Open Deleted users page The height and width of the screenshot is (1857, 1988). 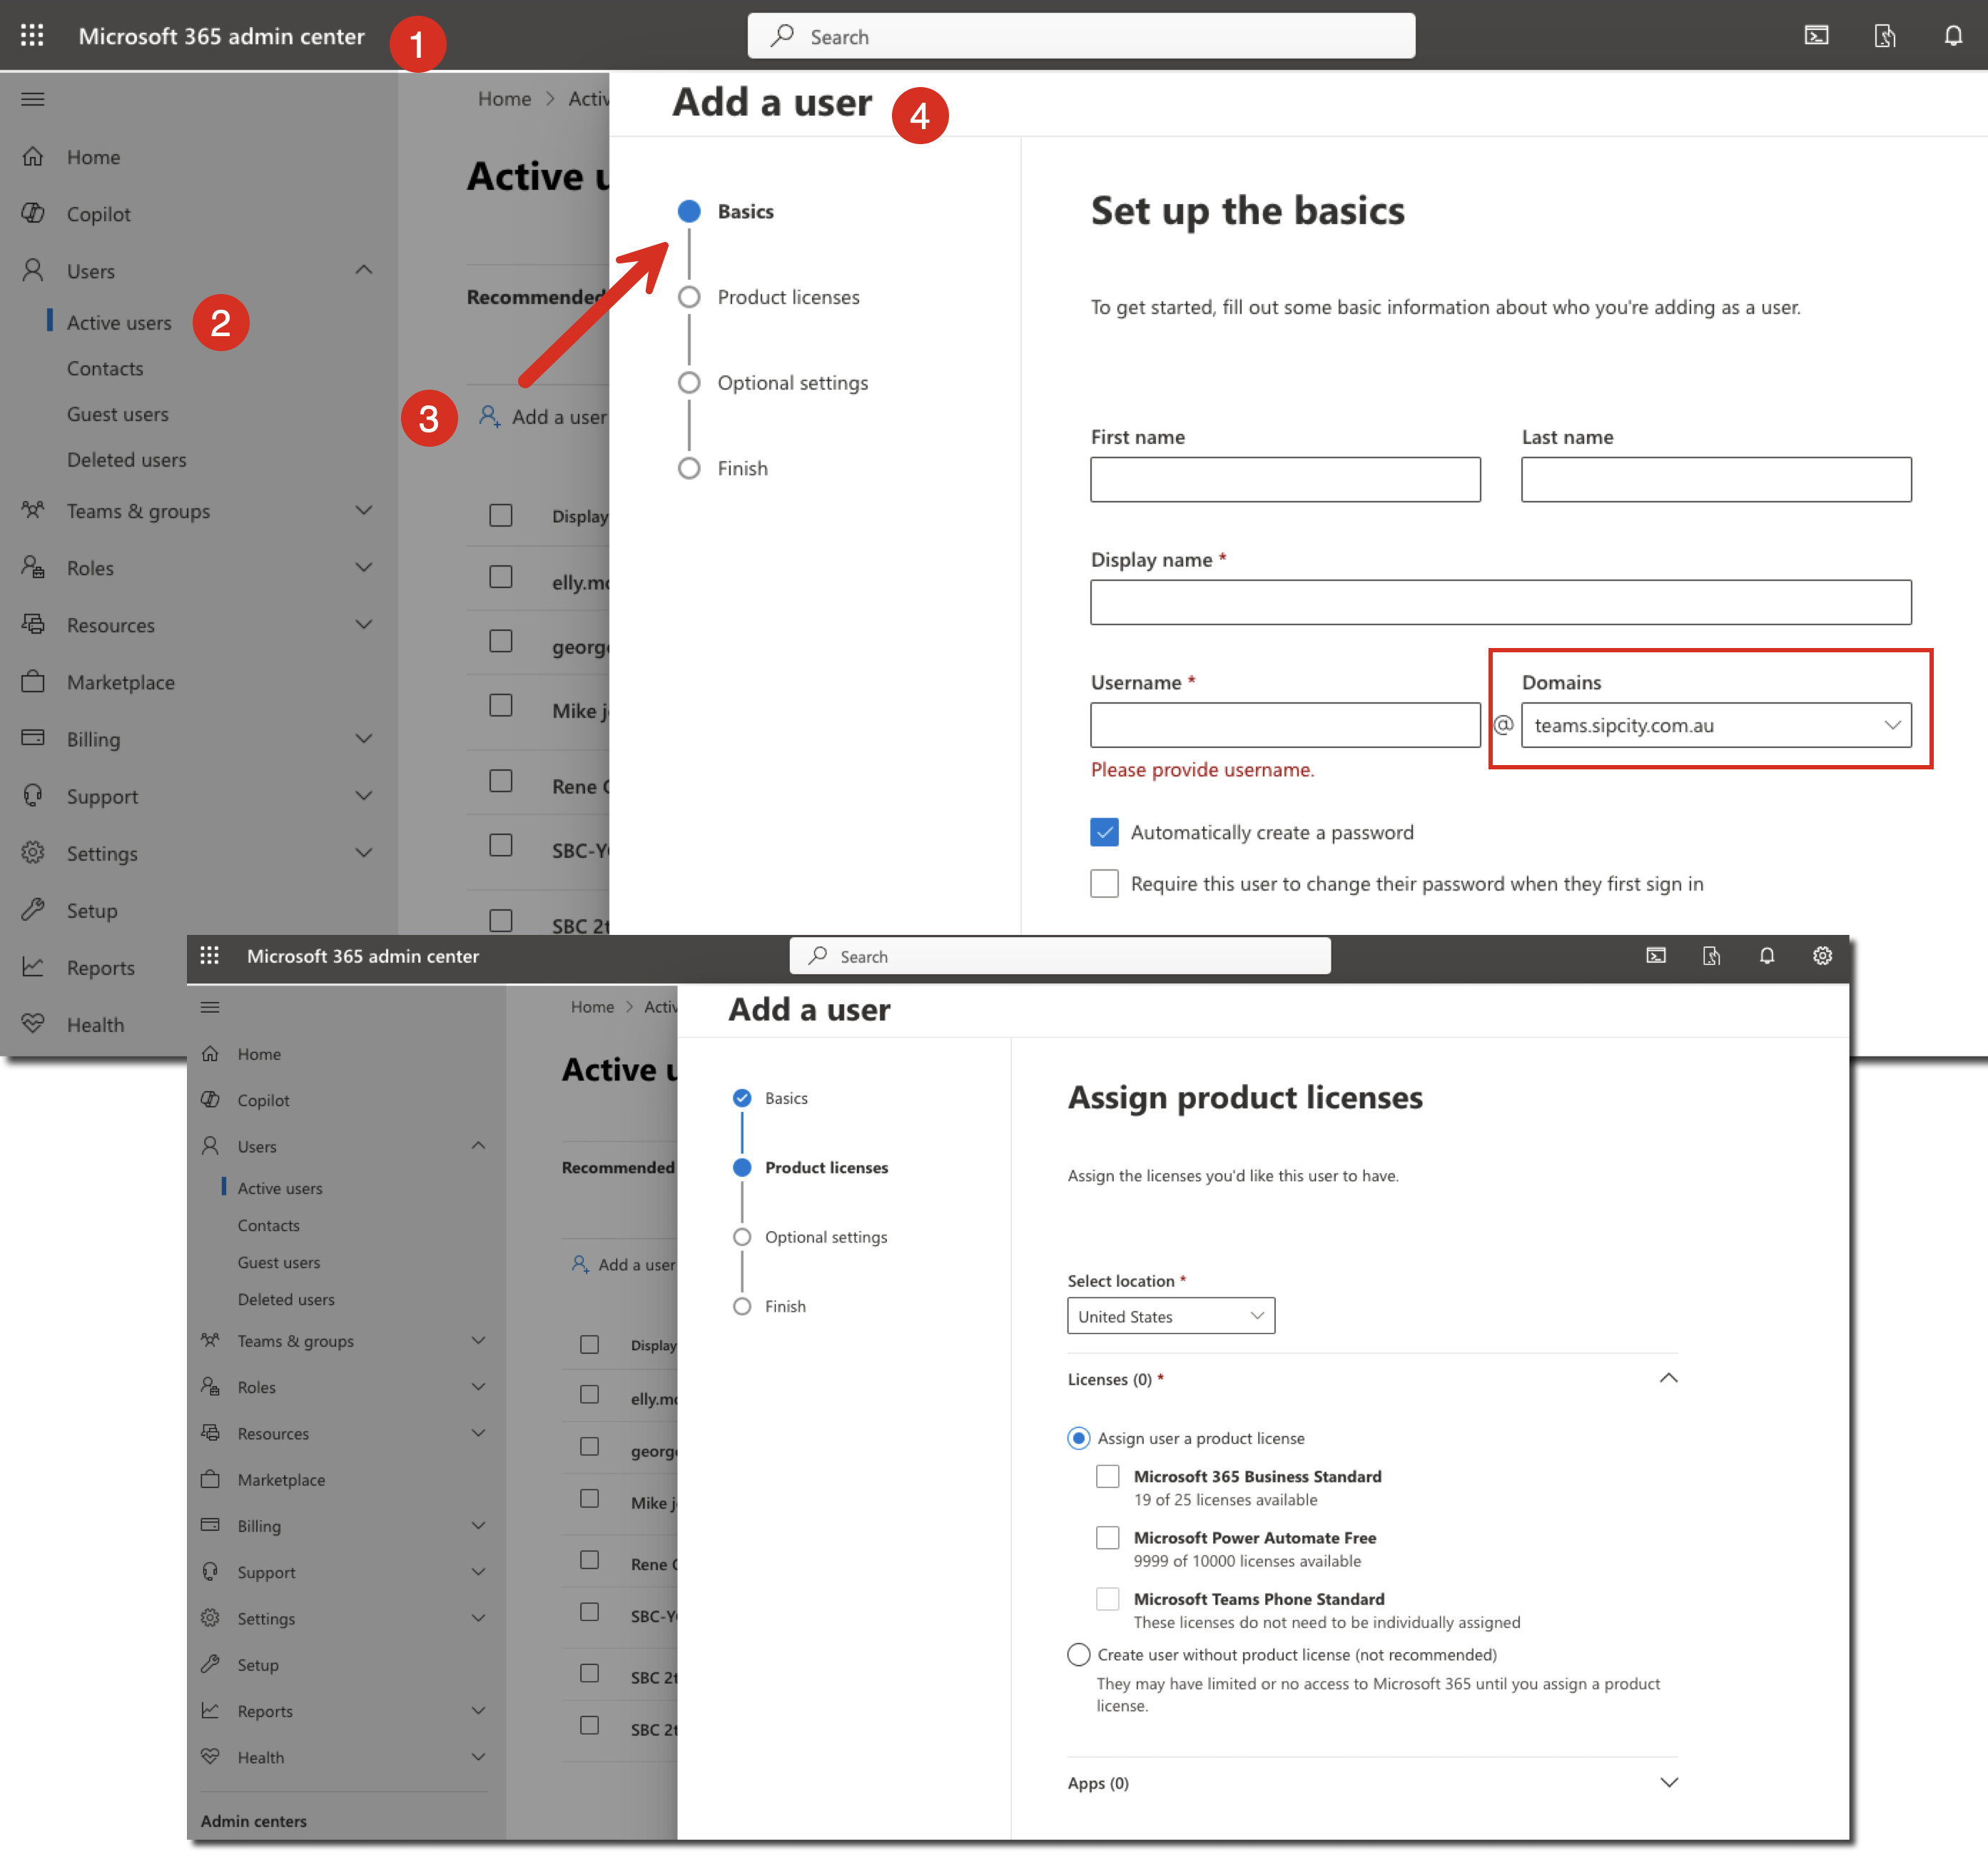[x=126, y=460]
